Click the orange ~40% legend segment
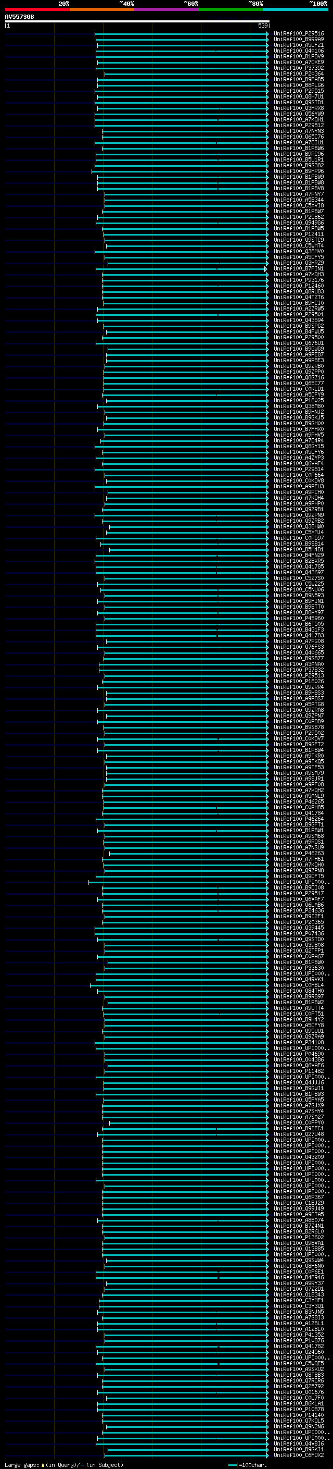 point(102,9)
